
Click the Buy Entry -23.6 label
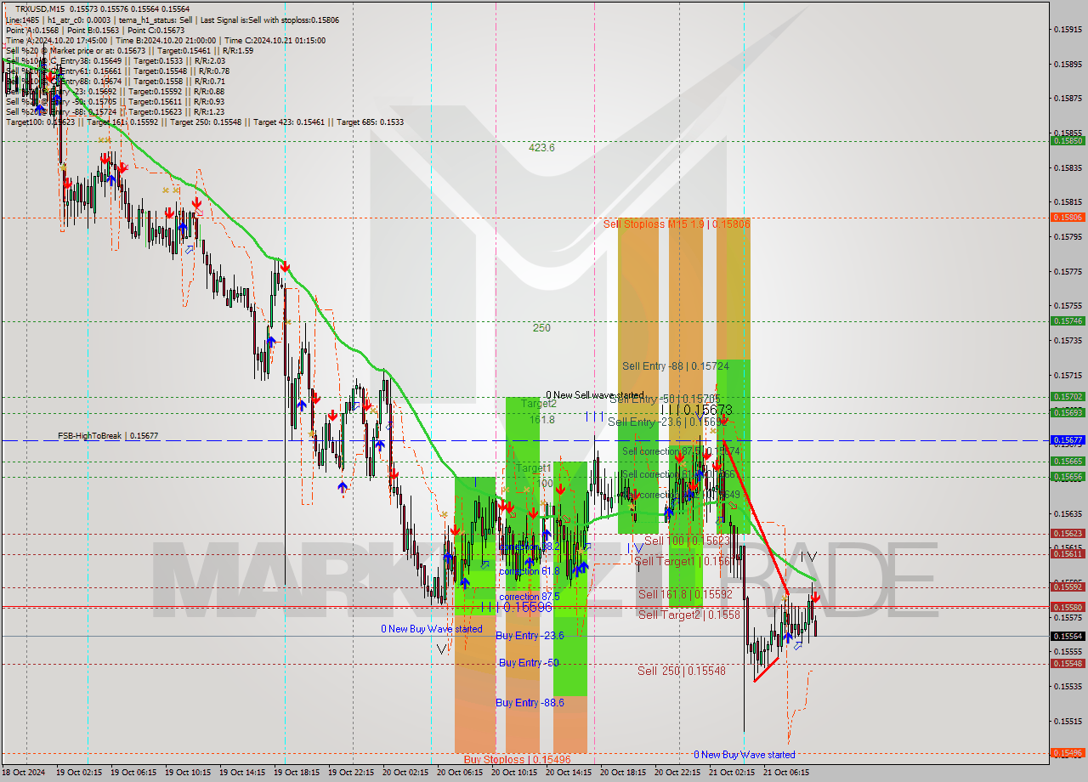pyautogui.click(x=530, y=636)
